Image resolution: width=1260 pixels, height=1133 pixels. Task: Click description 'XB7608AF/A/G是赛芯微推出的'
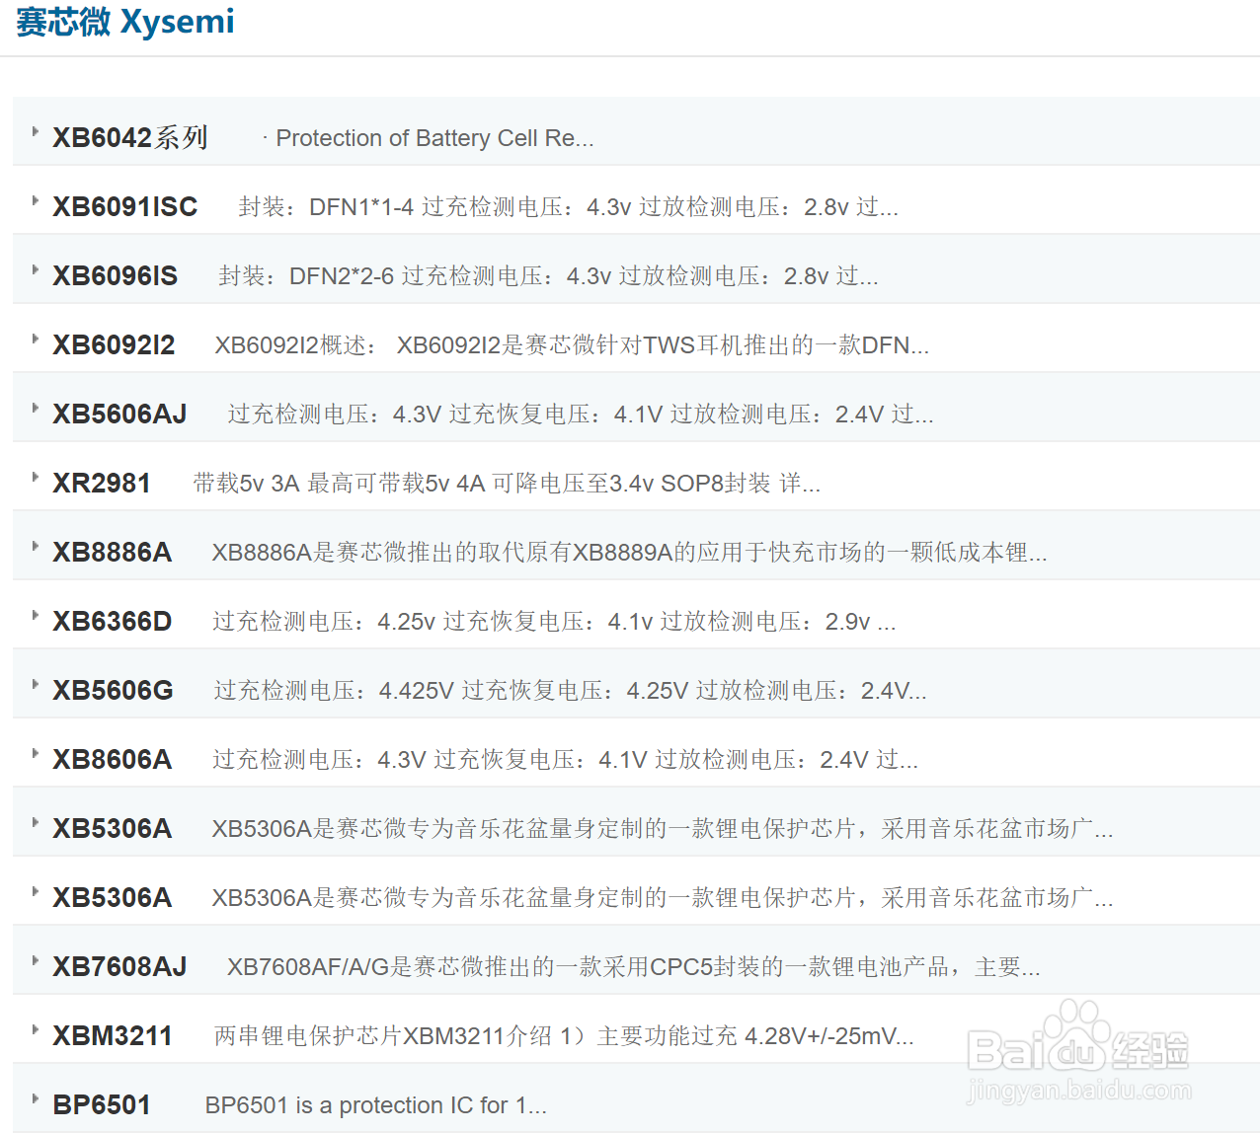coord(633,966)
